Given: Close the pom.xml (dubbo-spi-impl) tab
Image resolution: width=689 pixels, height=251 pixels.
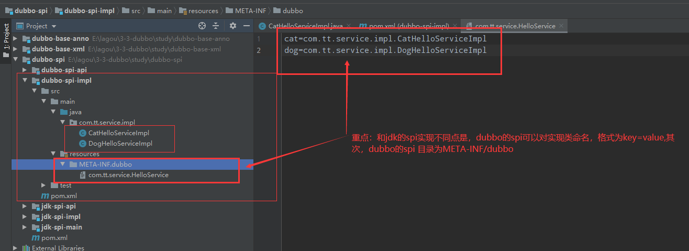Looking at the screenshot, I should click(454, 26).
